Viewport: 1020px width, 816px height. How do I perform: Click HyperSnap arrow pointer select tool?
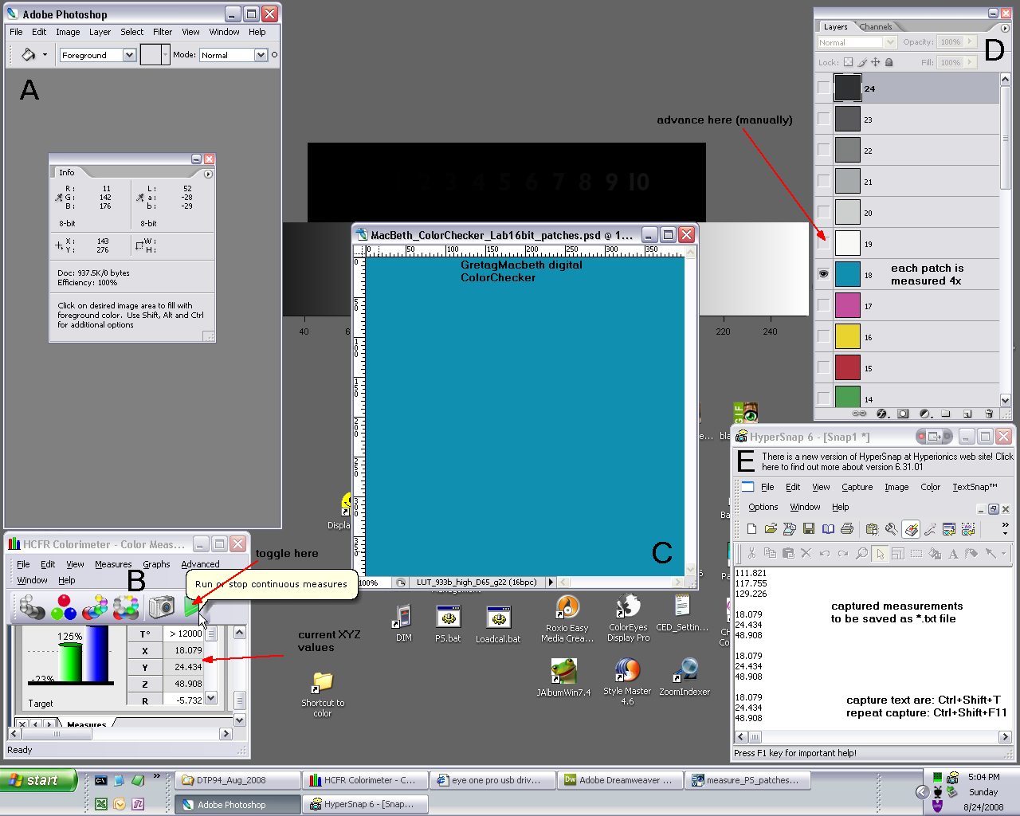tap(880, 553)
